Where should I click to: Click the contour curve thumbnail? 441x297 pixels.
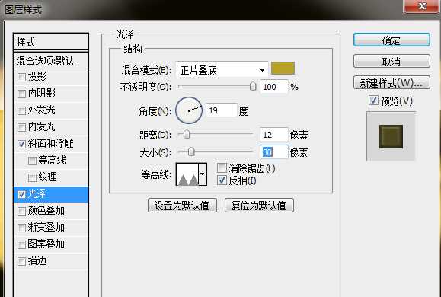tap(187, 174)
